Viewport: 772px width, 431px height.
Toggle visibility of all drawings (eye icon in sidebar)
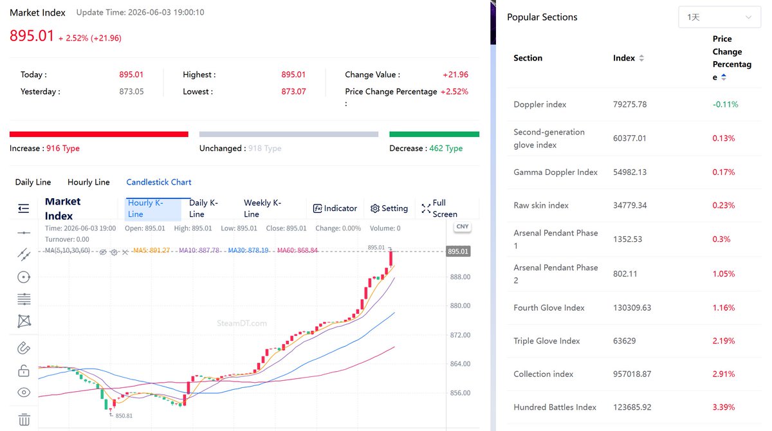pos(24,392)
